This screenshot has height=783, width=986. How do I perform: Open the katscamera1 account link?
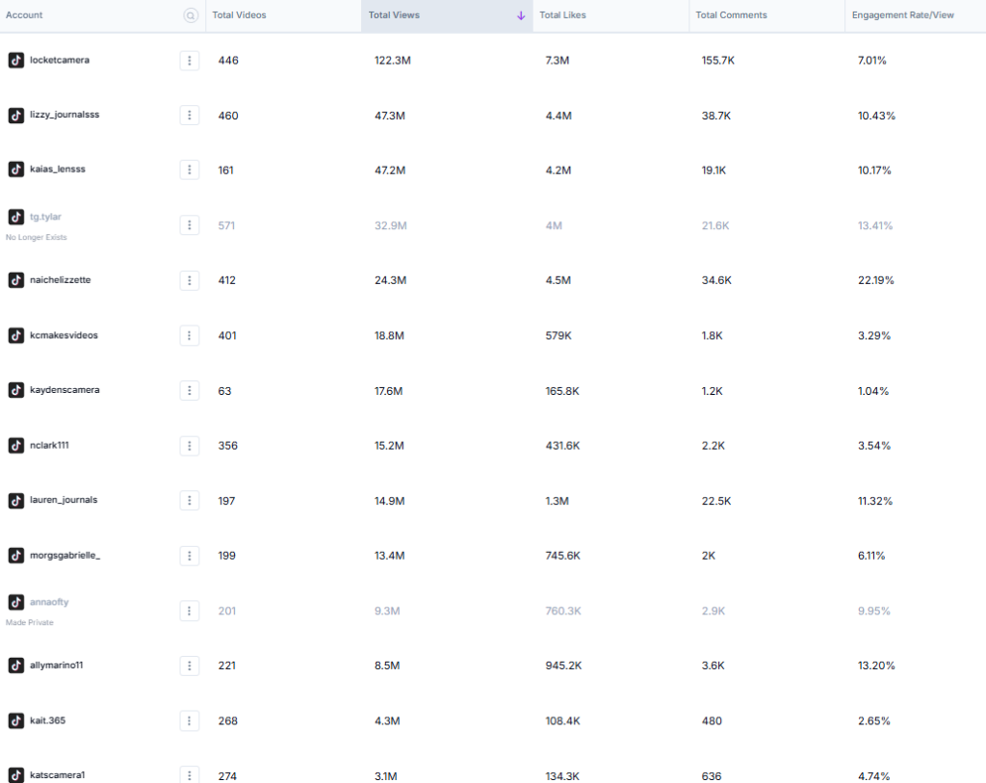point(58,775)
